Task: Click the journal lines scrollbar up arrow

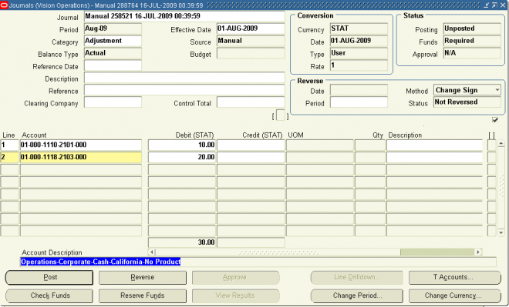Action: [501, 143]
